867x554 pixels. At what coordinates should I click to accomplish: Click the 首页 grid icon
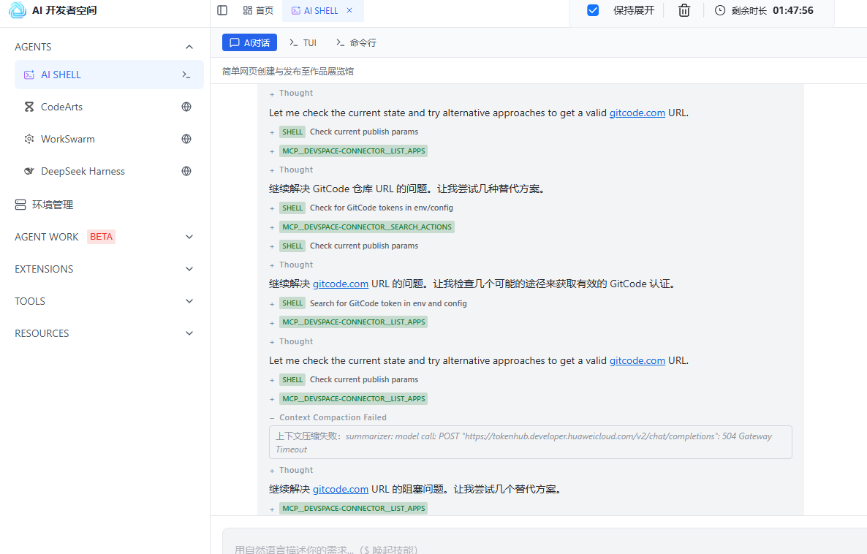tap(248, 10)
